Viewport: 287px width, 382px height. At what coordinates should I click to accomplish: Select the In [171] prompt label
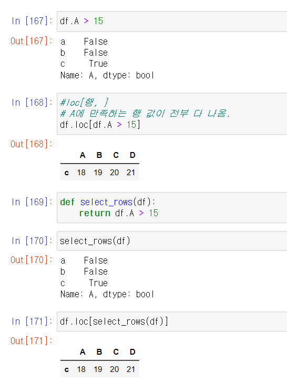32,321
